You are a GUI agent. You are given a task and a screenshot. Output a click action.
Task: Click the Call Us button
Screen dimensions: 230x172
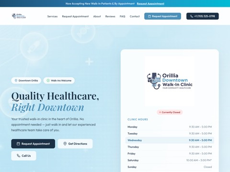pos(23,156)
